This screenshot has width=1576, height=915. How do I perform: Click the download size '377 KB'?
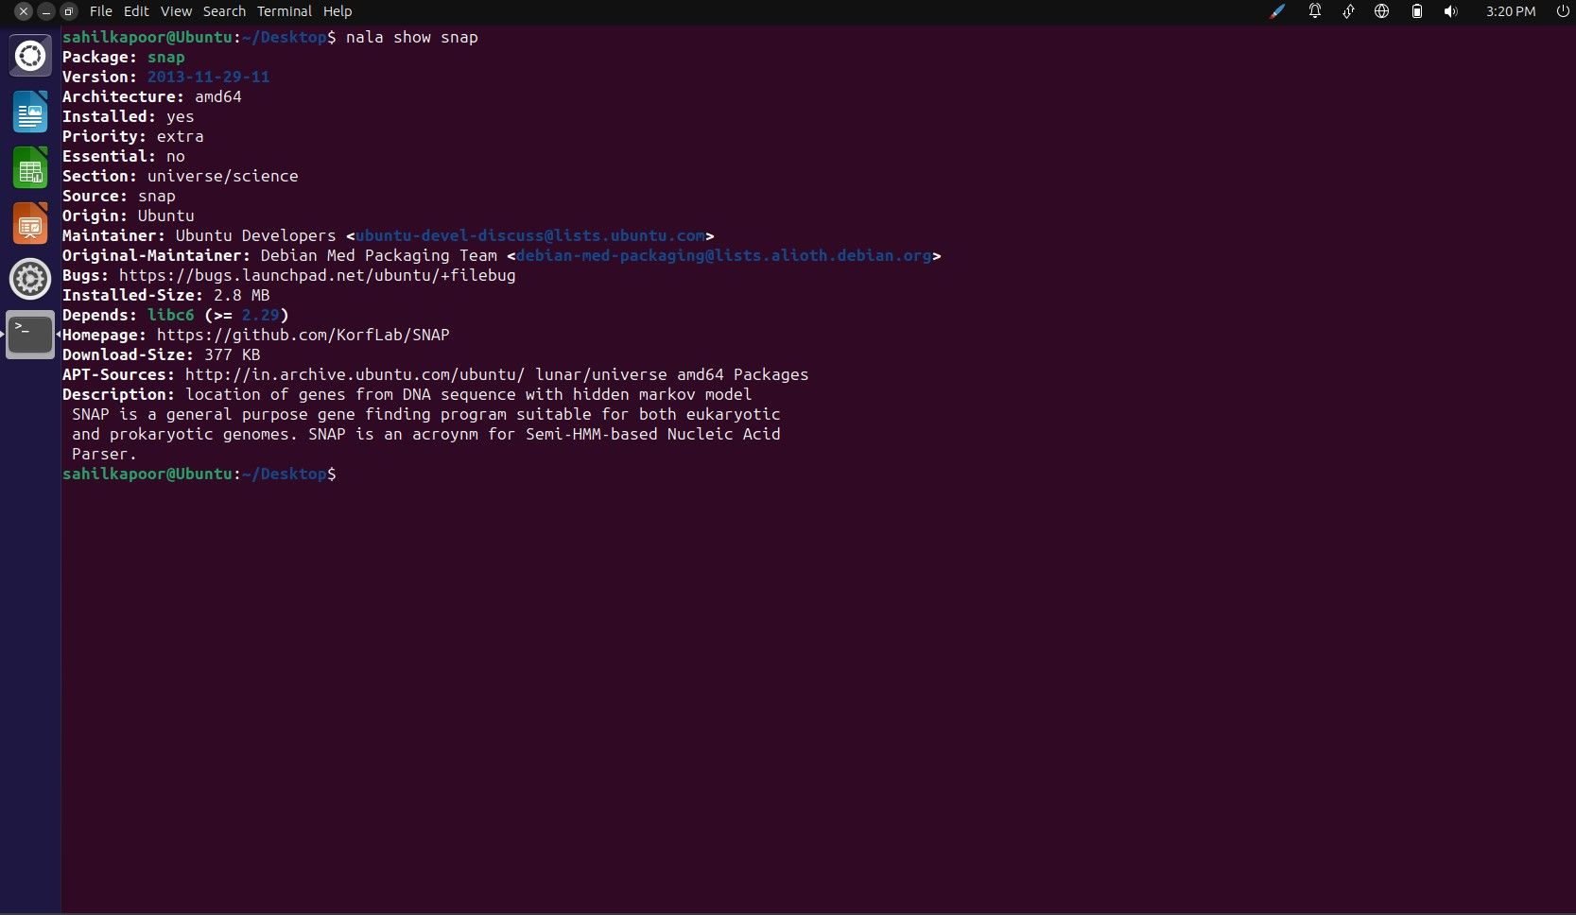tap(233, 354)
